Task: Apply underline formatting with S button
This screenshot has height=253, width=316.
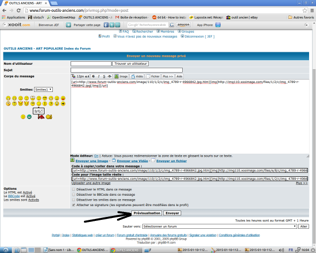Action: click(x=104, y=77)
